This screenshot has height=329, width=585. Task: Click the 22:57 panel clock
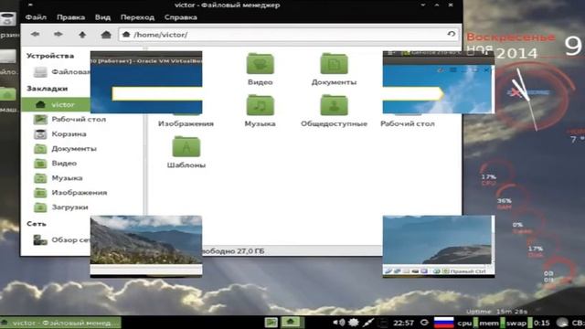tap(403, 323)
